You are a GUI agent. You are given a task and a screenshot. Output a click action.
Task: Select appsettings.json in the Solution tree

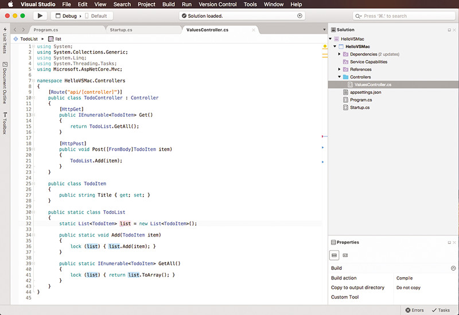click(x=365, y=92)
